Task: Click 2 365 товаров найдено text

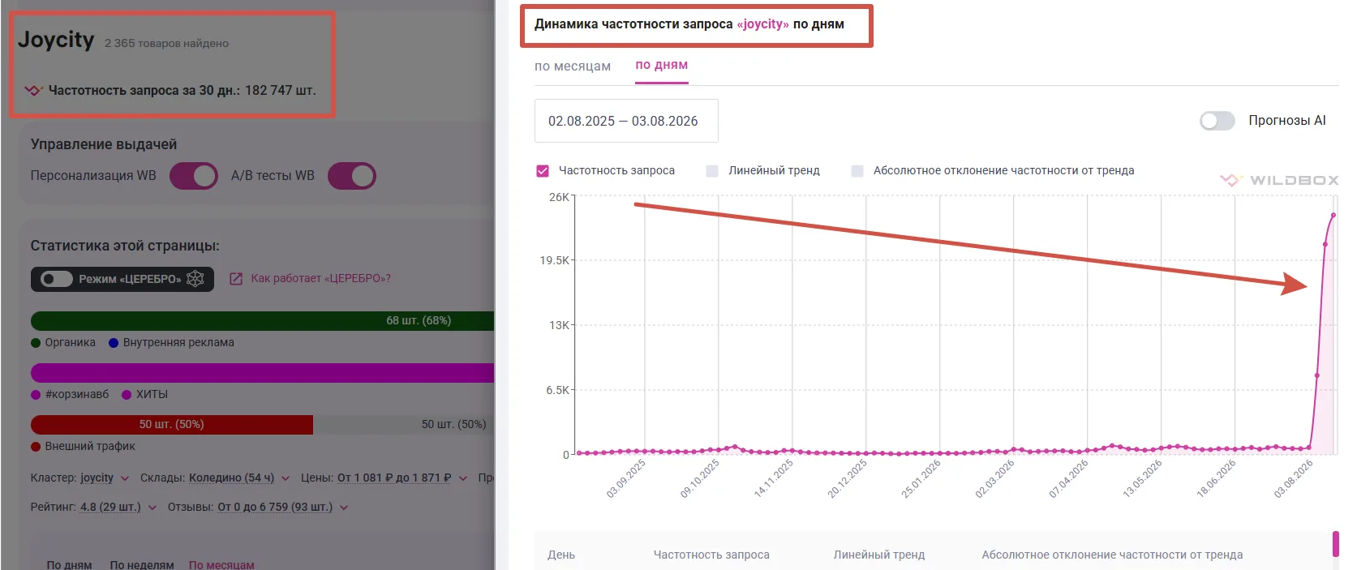Action: pos(166,43)
